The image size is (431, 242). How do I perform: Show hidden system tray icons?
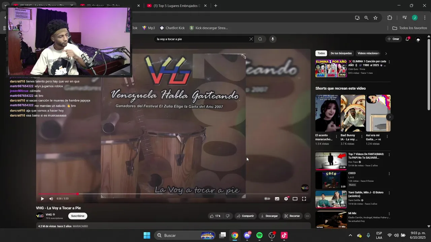(350, 235)
